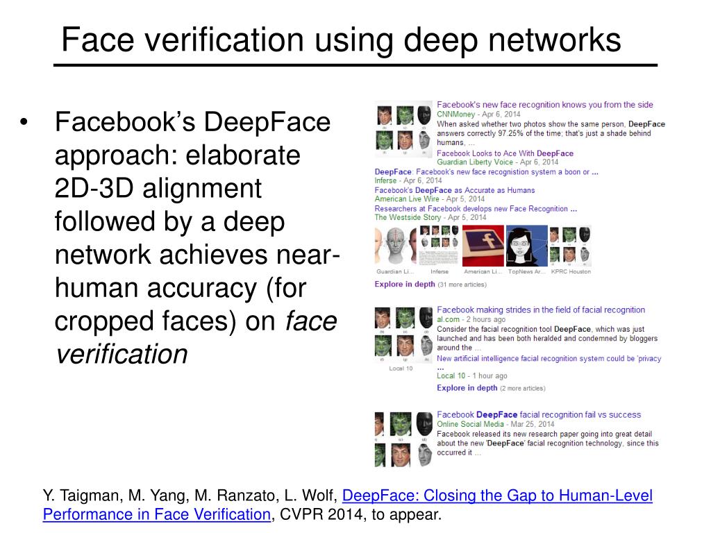This screenshot has width=711, height=533.
Task: Click 'Explore in depth' with 31 more articles
Action: pos(430,285)
